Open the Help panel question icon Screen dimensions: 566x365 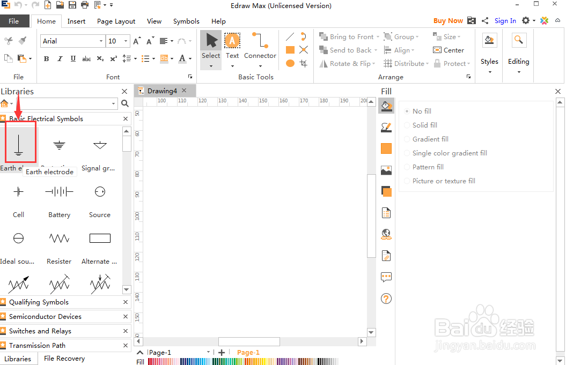pos(386,299)
